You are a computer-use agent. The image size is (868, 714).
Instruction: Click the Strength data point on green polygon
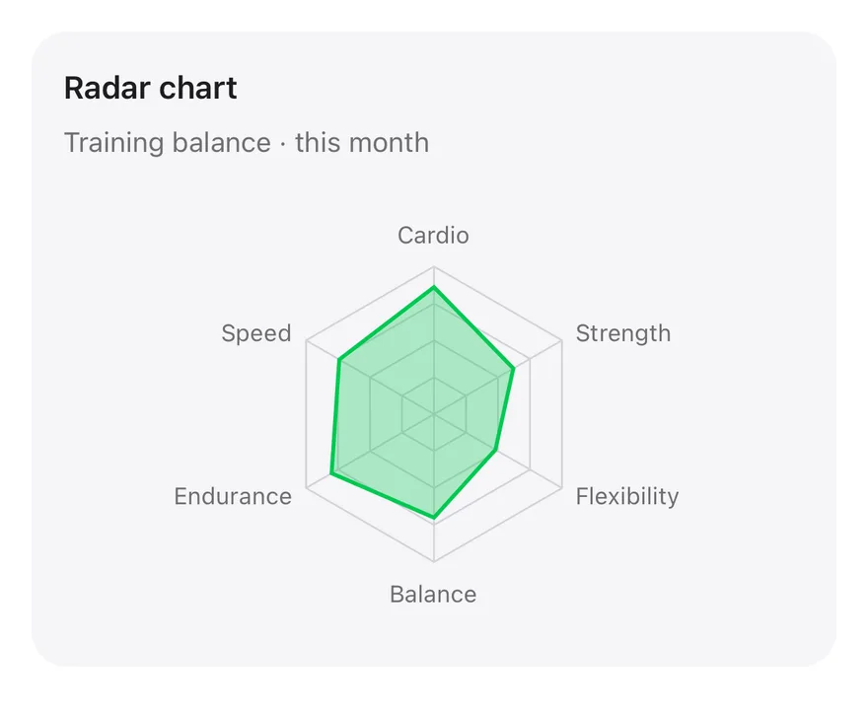(x=514, y=368)
